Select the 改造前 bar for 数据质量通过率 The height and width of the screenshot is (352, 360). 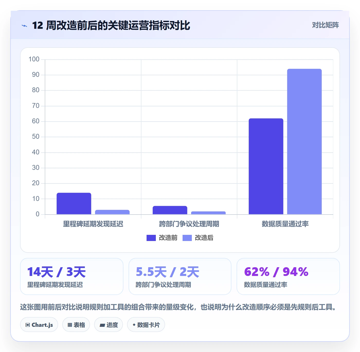[x=266, y=166]
